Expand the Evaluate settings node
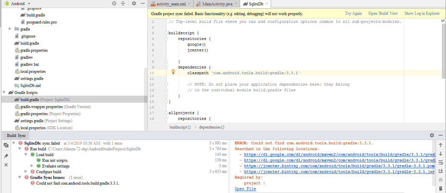The height and width of the screenshot is (193, 446). click(x=32, y=166)
